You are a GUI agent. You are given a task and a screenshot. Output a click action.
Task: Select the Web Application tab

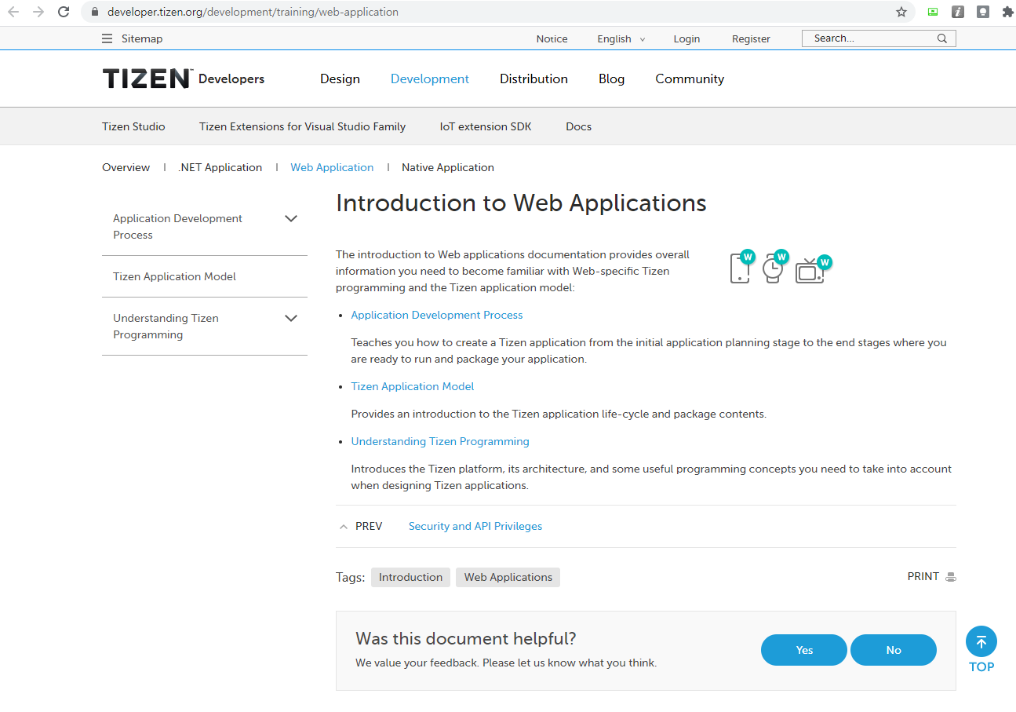(332, 167)
